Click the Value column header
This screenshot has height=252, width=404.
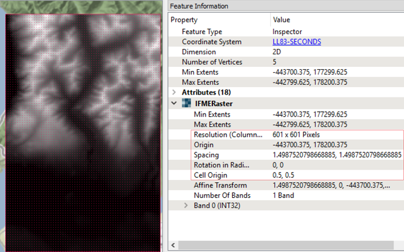282,20
